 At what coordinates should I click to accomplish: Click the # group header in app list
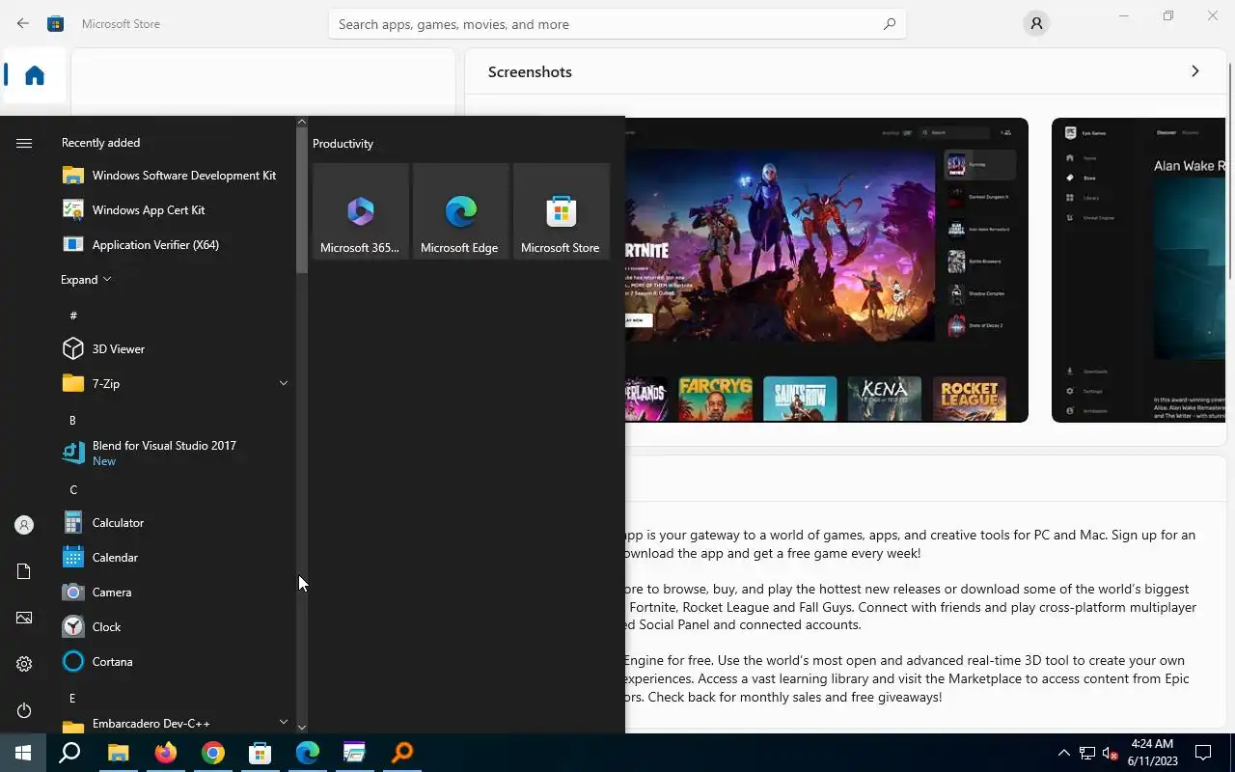(73, 316)
